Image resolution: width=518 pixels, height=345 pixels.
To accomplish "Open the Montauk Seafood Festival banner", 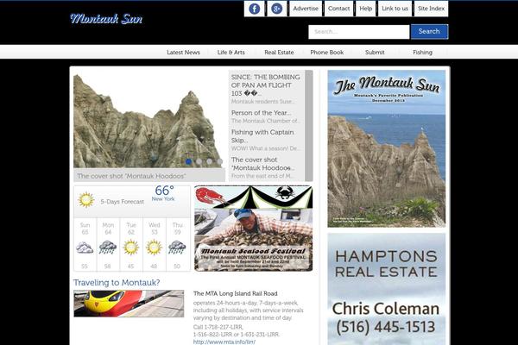I will pyautogui.click(x=253, y=229).
